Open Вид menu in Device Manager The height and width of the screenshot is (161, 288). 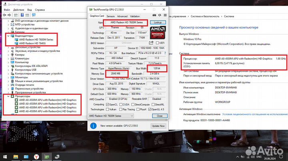29,10
